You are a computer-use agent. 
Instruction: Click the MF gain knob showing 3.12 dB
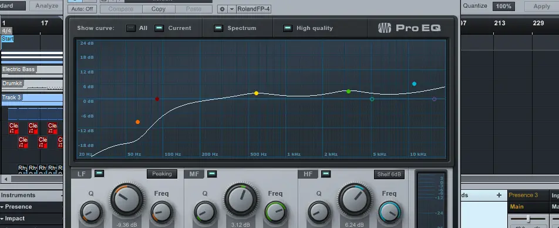[241, 199]
